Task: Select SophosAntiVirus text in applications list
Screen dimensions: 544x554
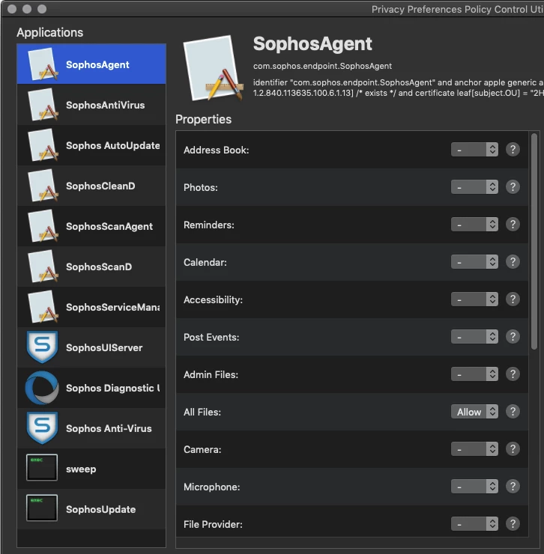Action: [x=106, y=105]
